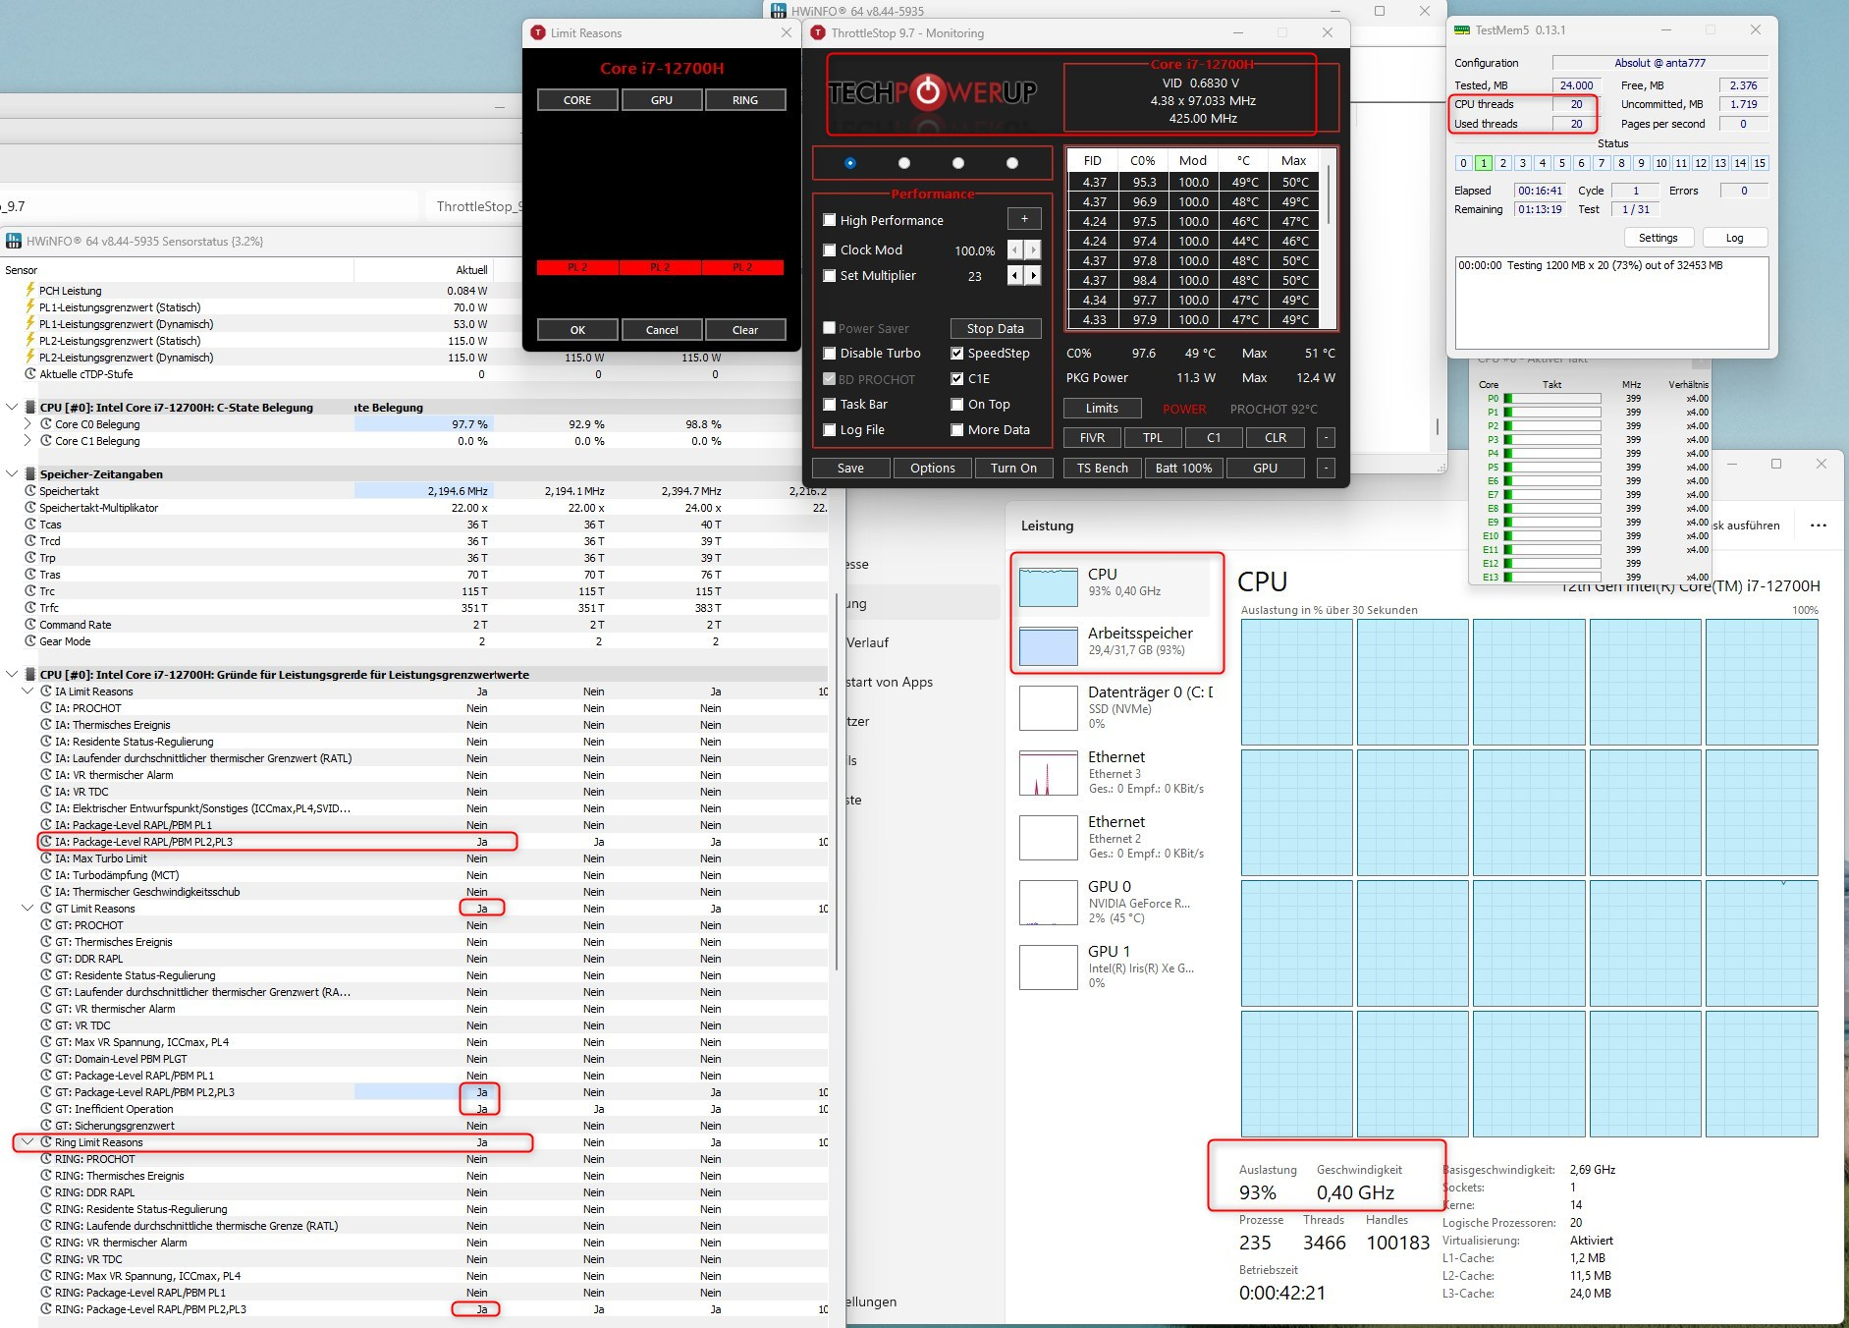The image size is (1849, 1328).
Task: Click the sensor icon beside IA: PROCHOT
Action: point(46,707)
